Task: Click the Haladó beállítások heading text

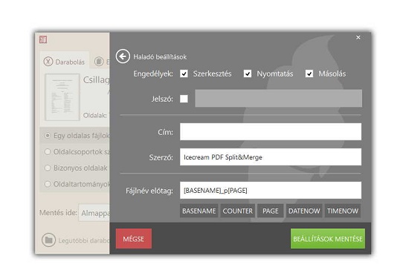Action: tap(160, 57)
